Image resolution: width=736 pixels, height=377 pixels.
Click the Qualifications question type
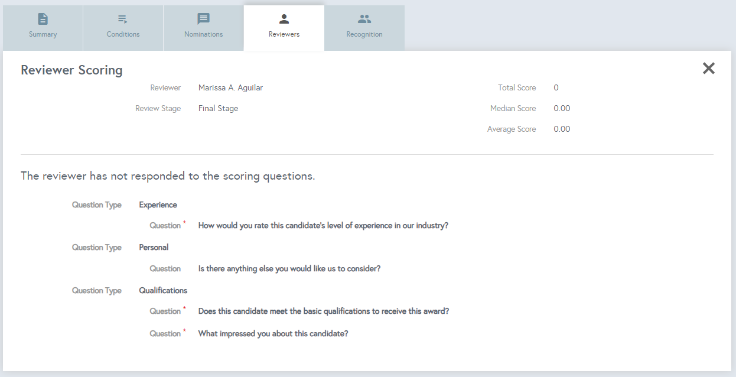(x=163, y=291)
